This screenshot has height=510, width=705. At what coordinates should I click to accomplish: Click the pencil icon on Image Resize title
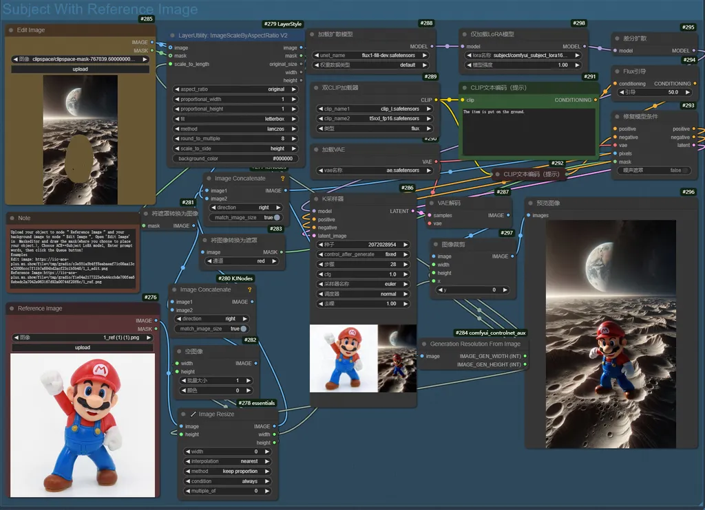[193, 414]
